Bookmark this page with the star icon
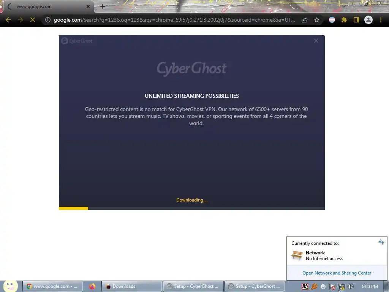The image size is (389, 292). click(x=317, y=20)
